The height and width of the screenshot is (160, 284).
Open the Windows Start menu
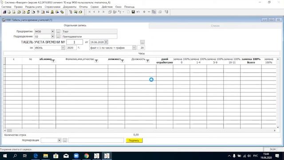tap(5, 156)
